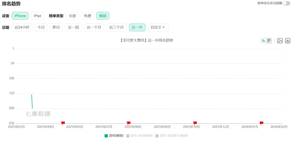Click the red flag near 2025年08月
The width and height of the screenshot is (293, 142).
(128, 123)
